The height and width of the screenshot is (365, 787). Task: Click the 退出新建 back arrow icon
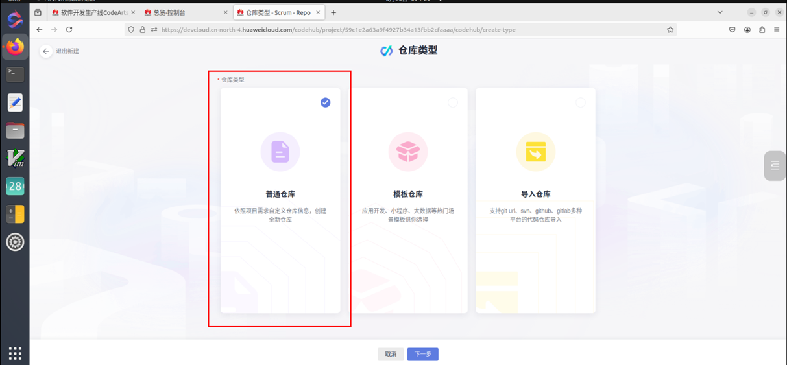tap(45, 51)
